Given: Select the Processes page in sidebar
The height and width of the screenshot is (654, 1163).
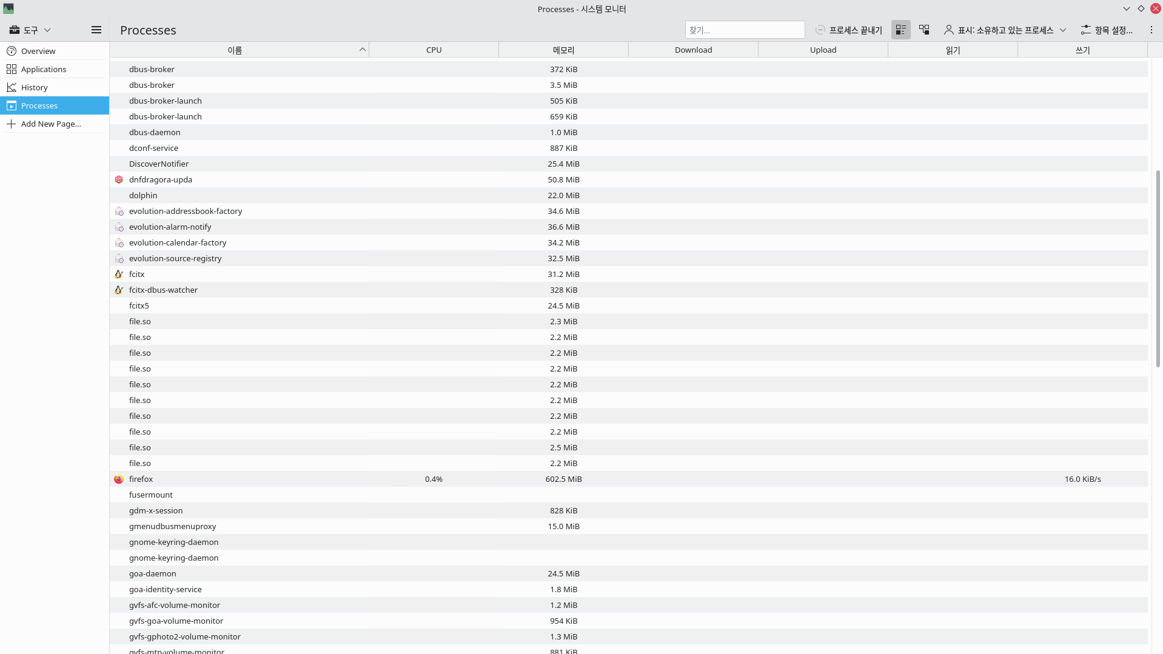Looking at the screenshot, I should point(55,105).
